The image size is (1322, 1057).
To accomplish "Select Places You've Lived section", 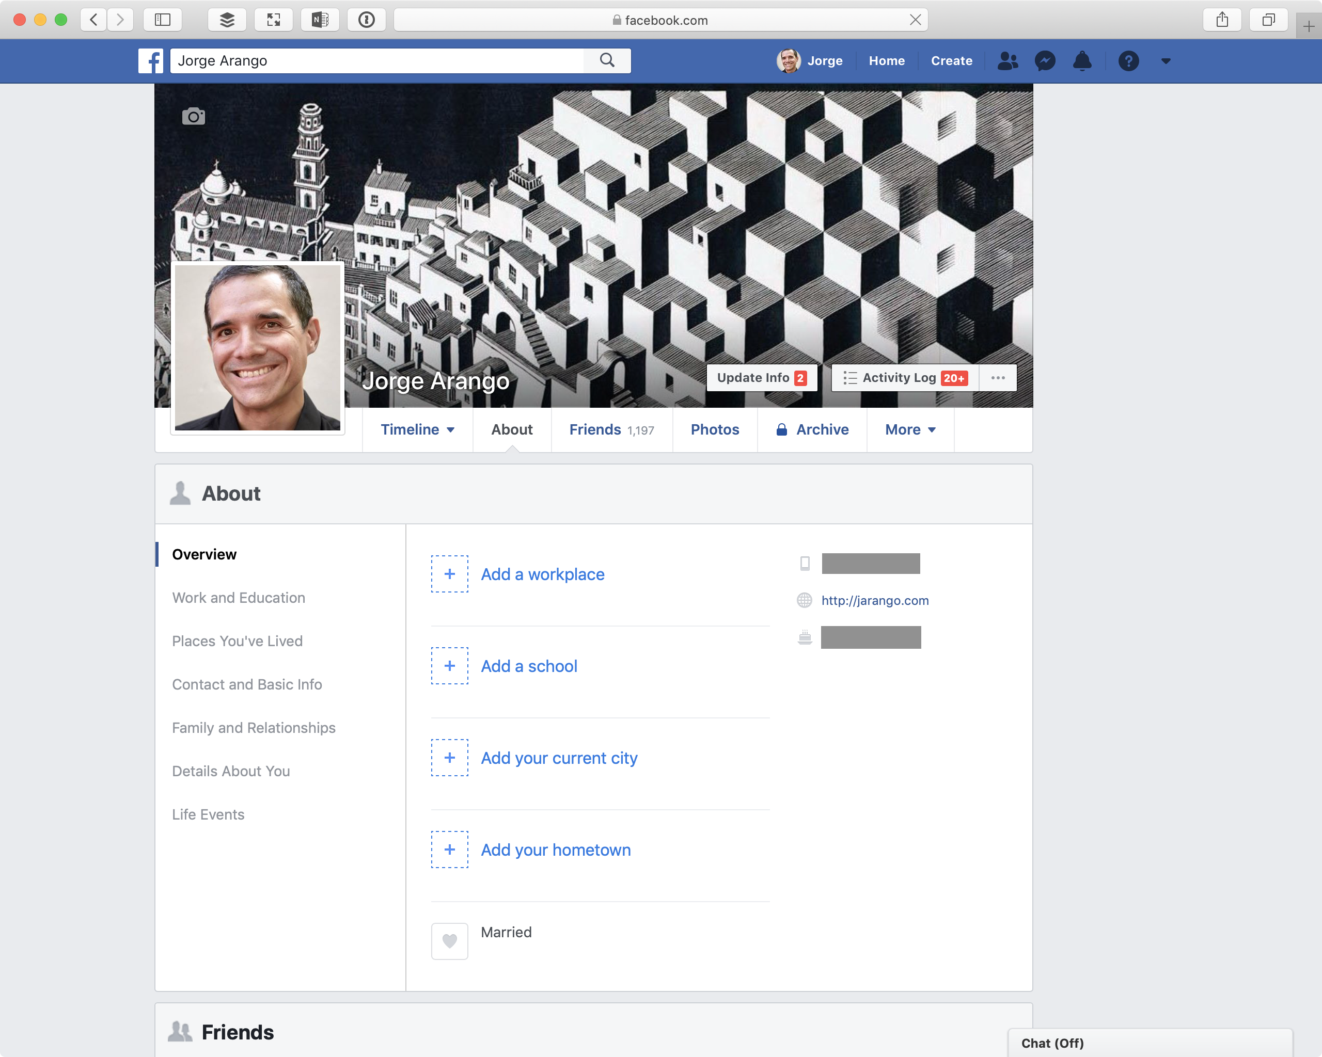I will tap(238, 641).
